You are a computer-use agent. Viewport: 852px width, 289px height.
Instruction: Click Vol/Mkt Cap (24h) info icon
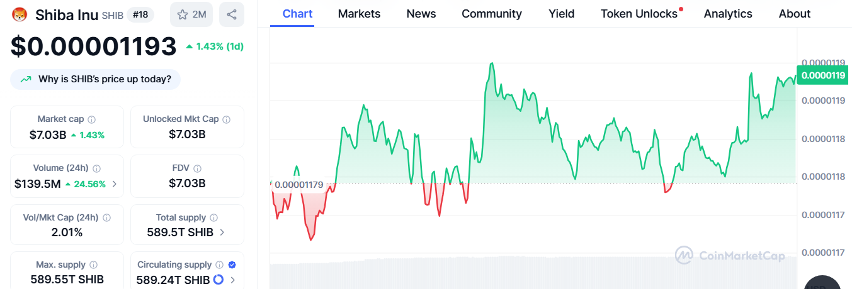click(106, 217)
